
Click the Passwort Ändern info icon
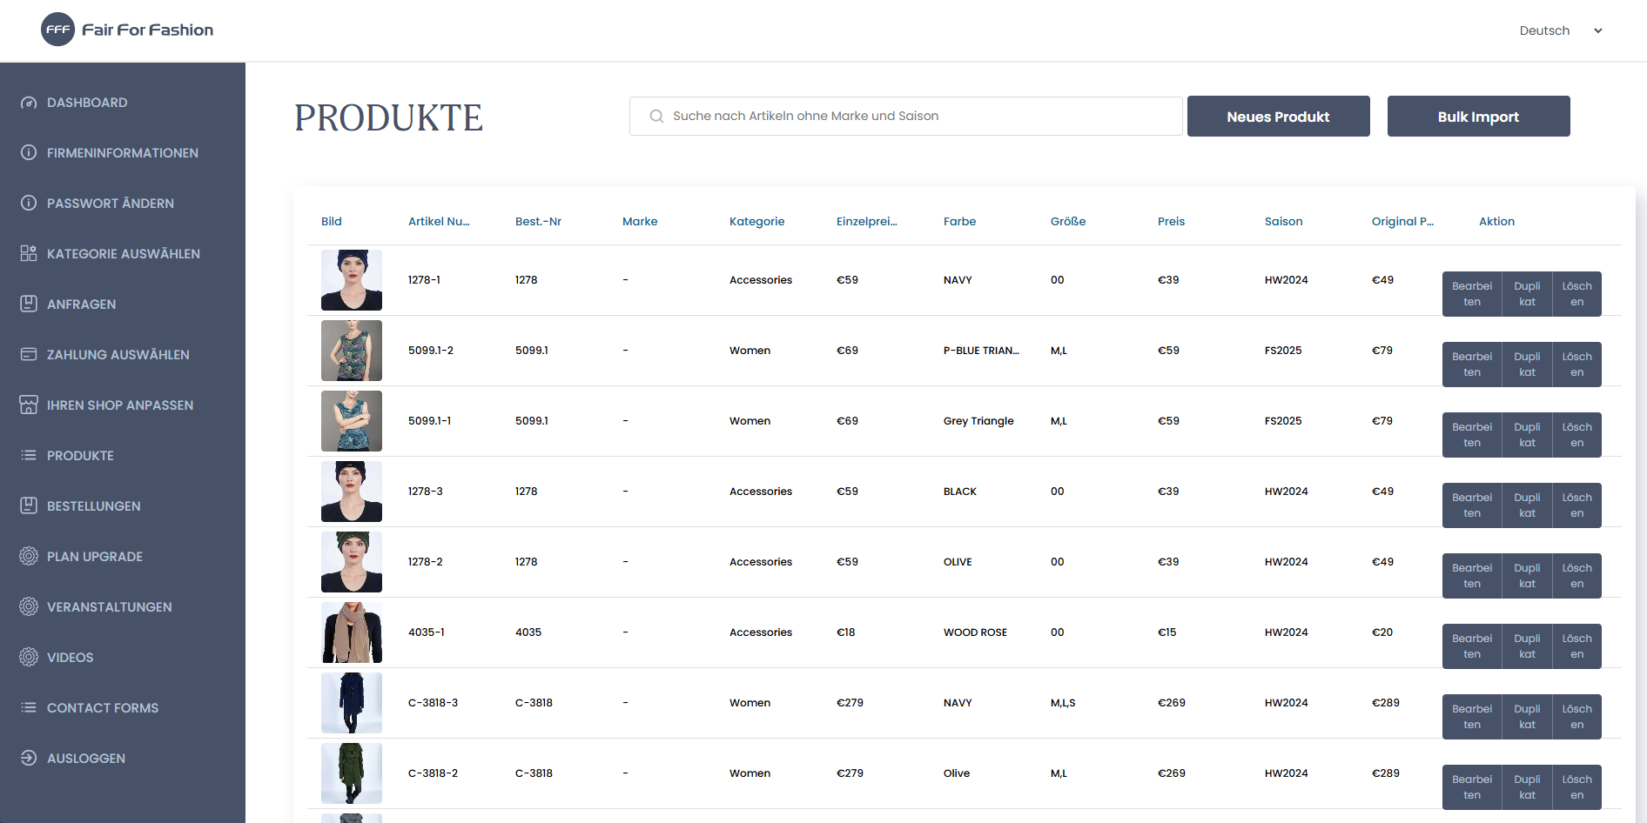pos(29,204)
